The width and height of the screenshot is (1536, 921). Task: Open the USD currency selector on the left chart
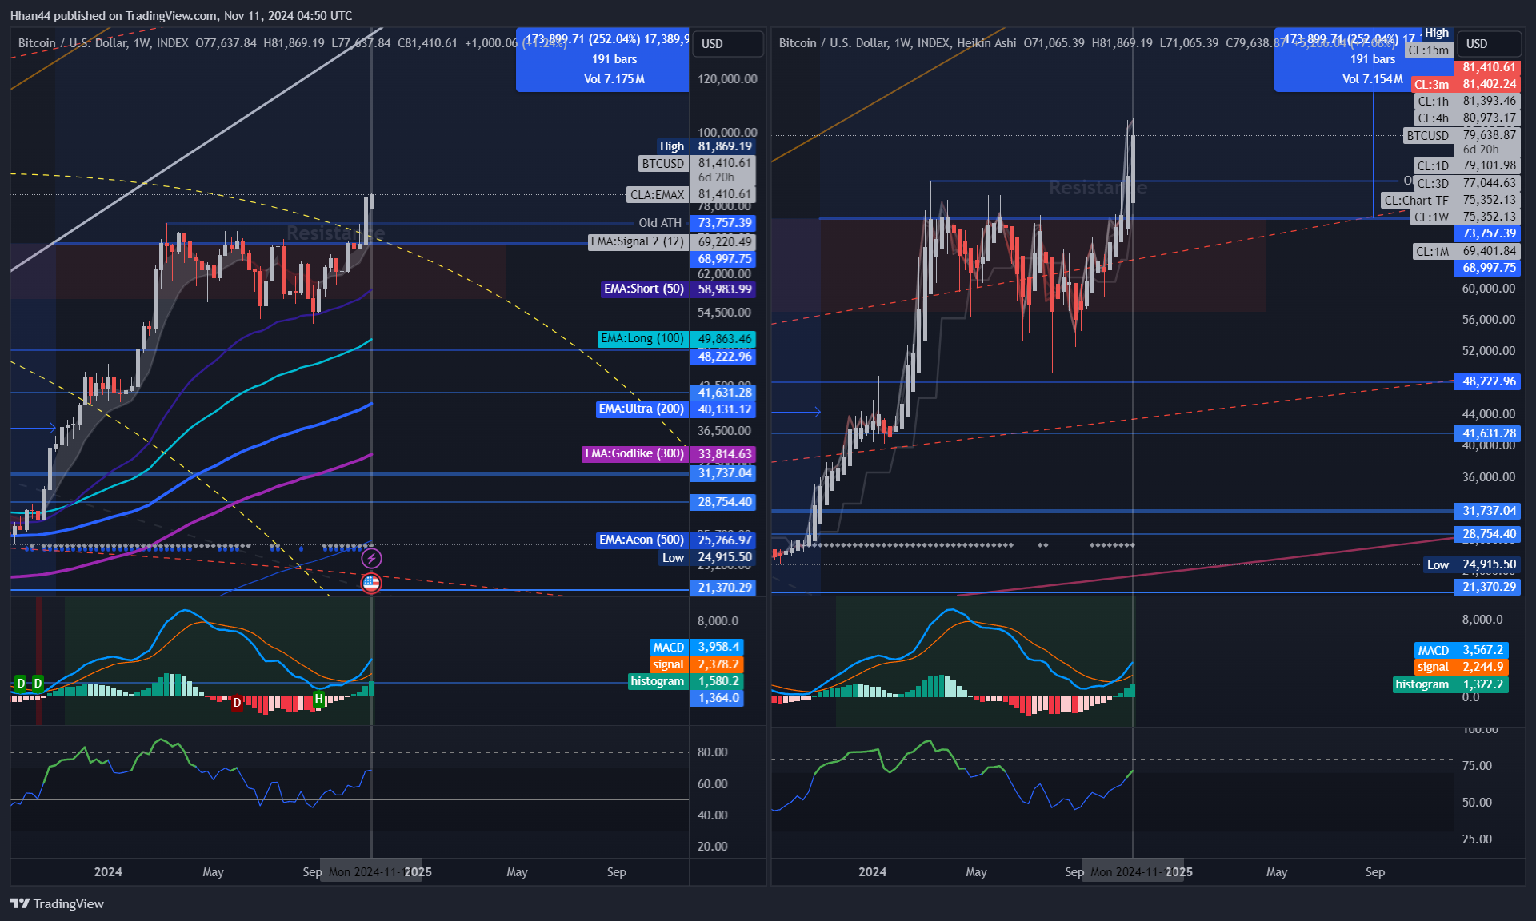point(726,43)
